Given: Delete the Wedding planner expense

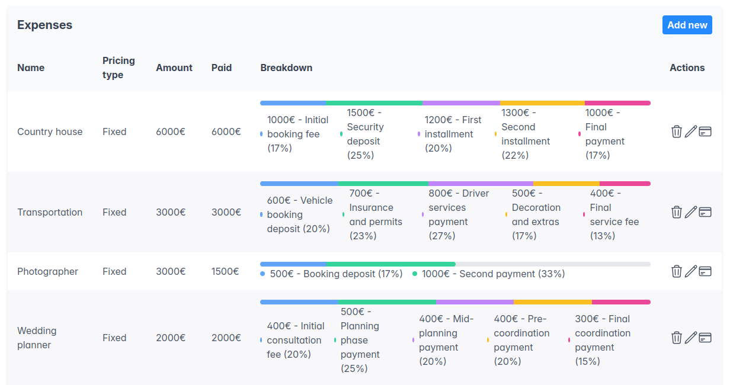Looking at the screenshot, I should [x=677, y=338].
